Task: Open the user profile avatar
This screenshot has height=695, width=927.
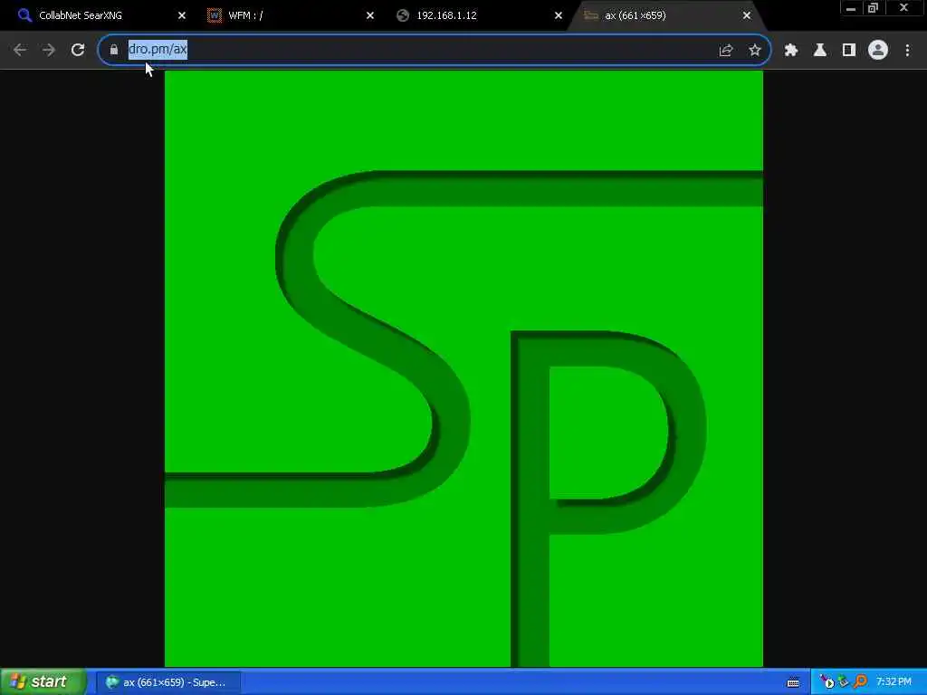Action: pyautogui.click(x=878, y=51)
